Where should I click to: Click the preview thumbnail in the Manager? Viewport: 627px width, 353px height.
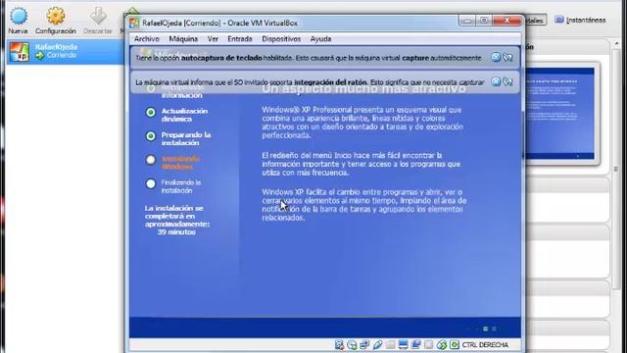coord(559,114)
